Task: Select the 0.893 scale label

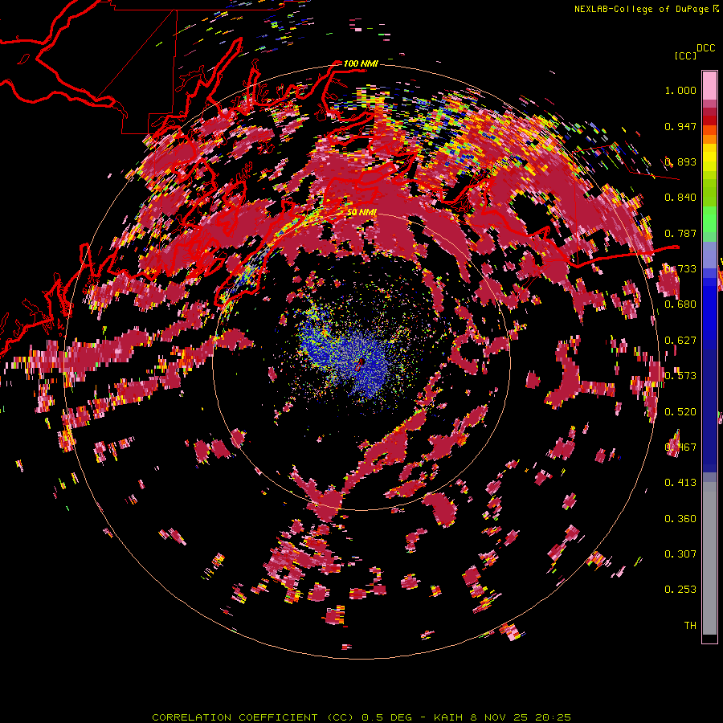Action: click(x=680, y=161)
